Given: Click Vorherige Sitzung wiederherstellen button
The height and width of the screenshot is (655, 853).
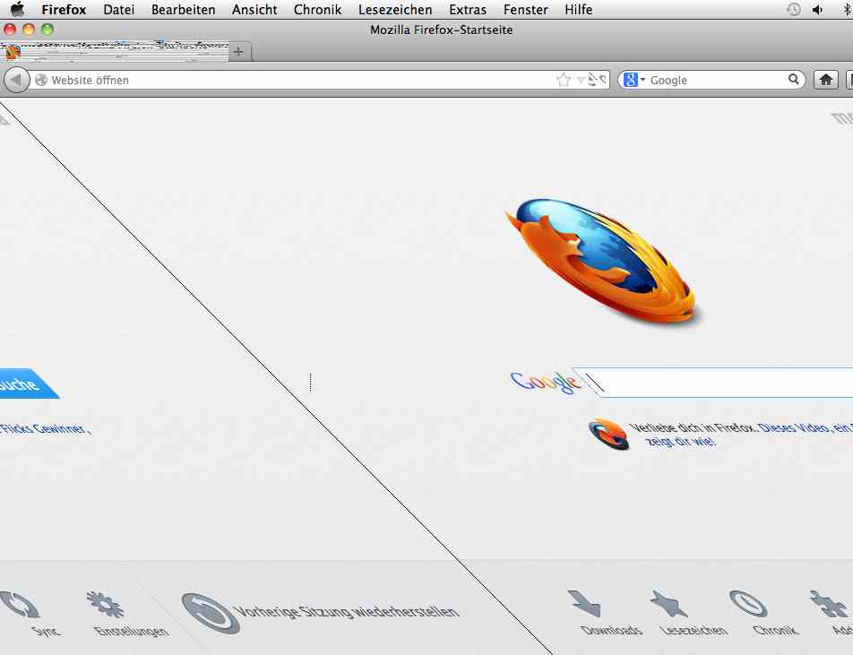Looking at the screenshot, I should coord(321,613).
